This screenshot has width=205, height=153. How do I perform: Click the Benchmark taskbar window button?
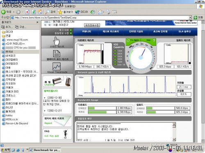pos(45,150)
